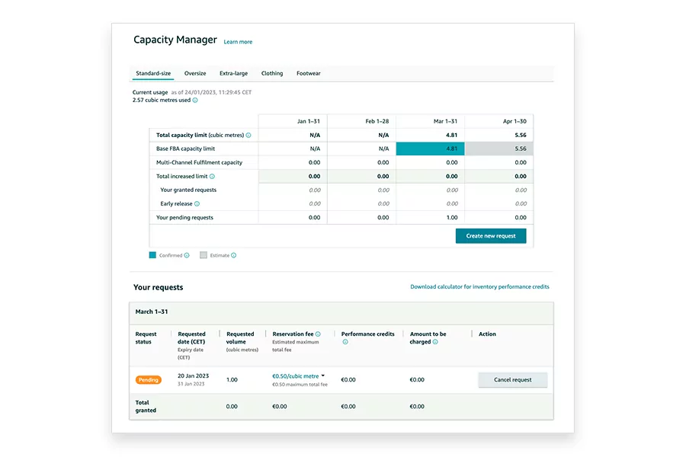
Task: Download calculator for inventory performance credits
Action: point(479,287)
